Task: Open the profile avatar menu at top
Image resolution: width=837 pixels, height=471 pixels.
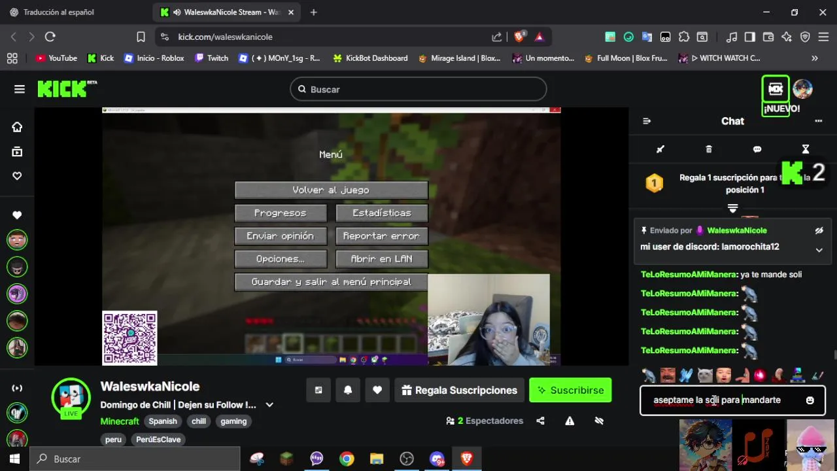Action: [x=802, y=89]
